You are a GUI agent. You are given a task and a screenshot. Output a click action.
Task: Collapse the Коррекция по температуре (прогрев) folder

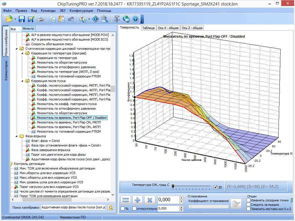(x=22, y=53)
